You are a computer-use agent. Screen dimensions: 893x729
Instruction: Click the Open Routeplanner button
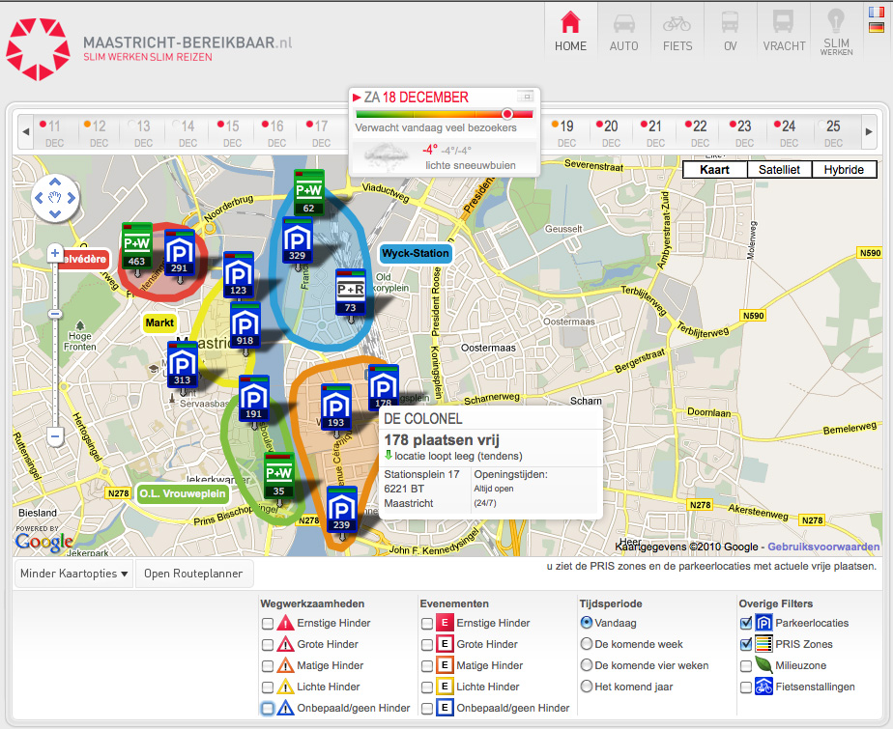click(x=193, y=574)
